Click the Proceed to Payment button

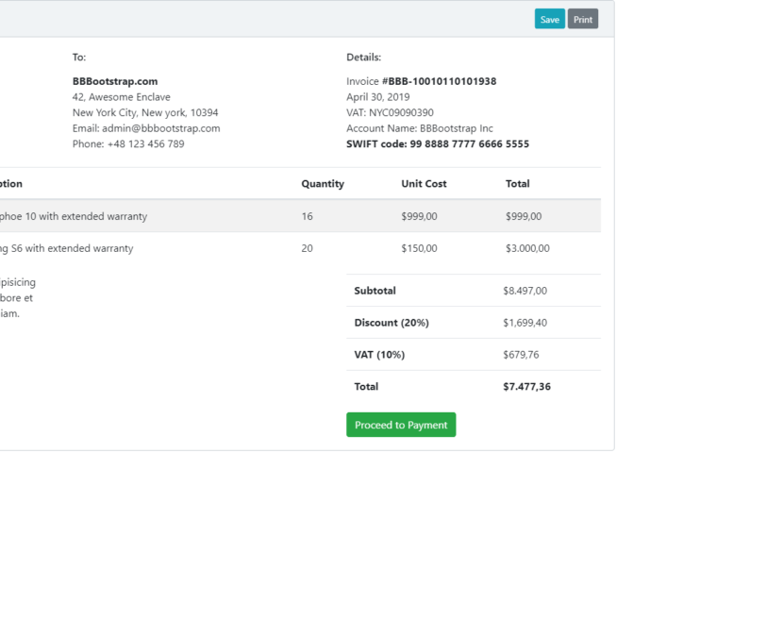click(401, 425)
